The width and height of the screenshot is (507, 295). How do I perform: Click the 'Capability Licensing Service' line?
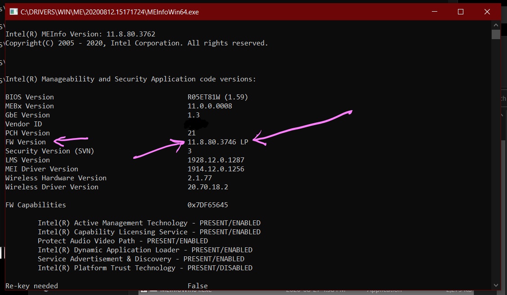point(149,232)
